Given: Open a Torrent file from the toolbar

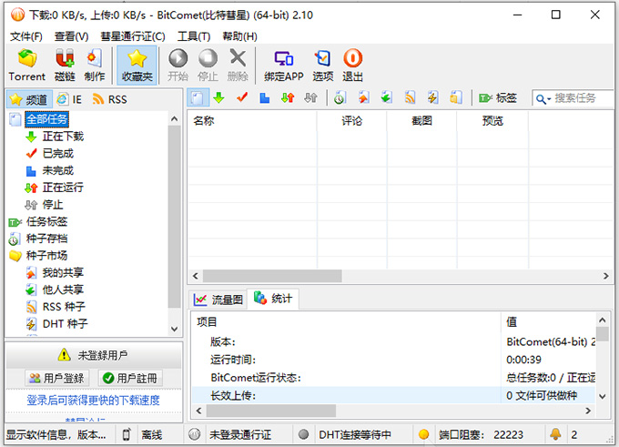Looking at the screenshot, I should pos(26,66).
